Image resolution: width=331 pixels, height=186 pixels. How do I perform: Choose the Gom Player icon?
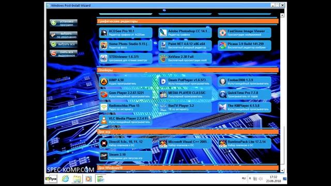click(x=103, y=95)
